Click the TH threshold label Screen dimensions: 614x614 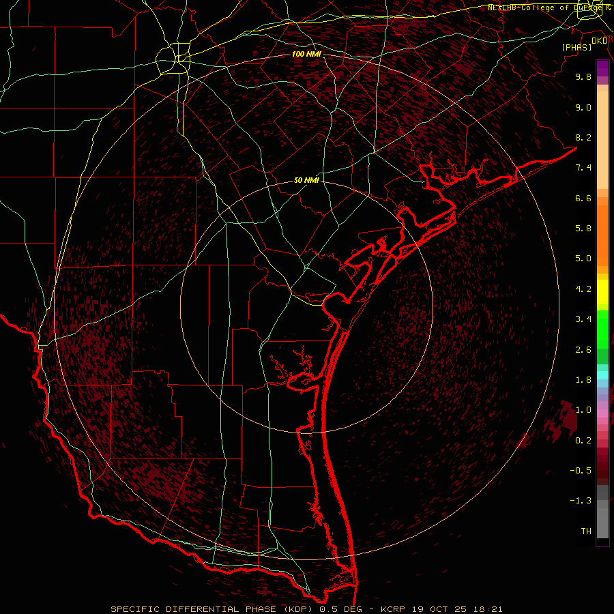586,531
